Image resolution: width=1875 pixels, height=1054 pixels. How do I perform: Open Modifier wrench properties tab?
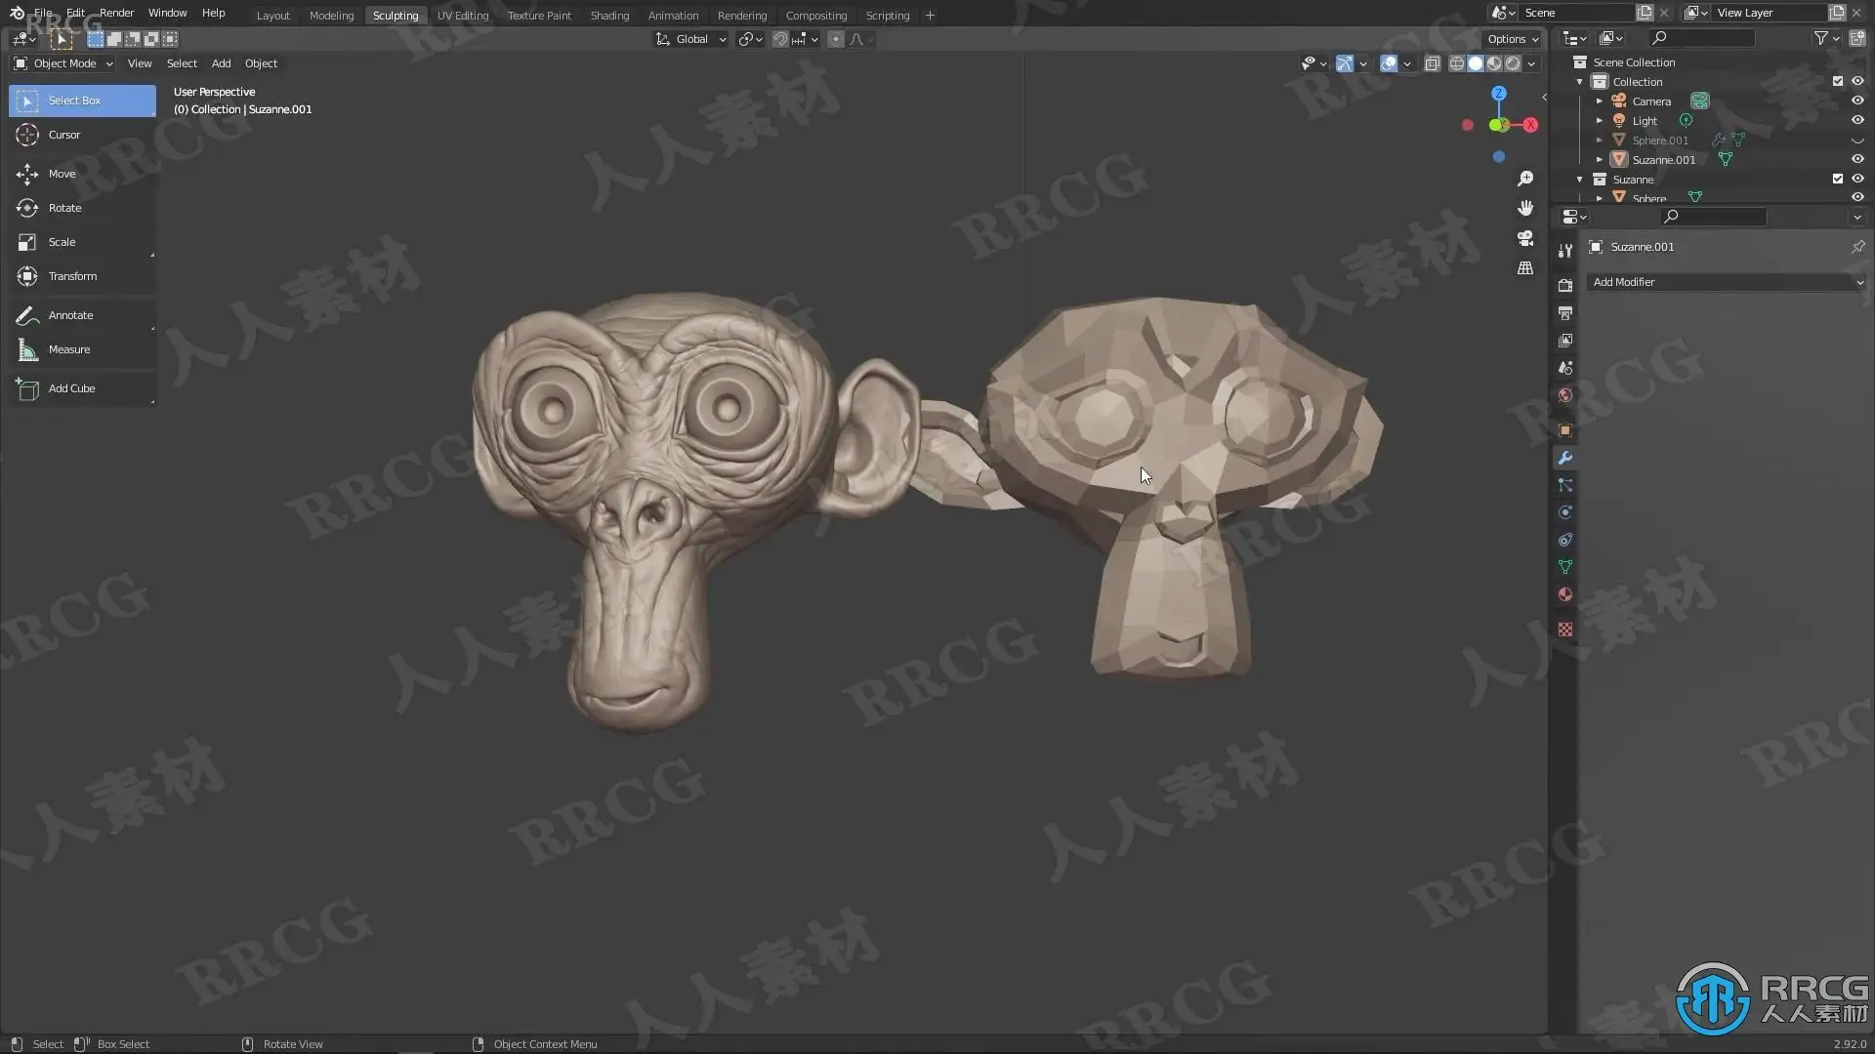[1565, 458]
